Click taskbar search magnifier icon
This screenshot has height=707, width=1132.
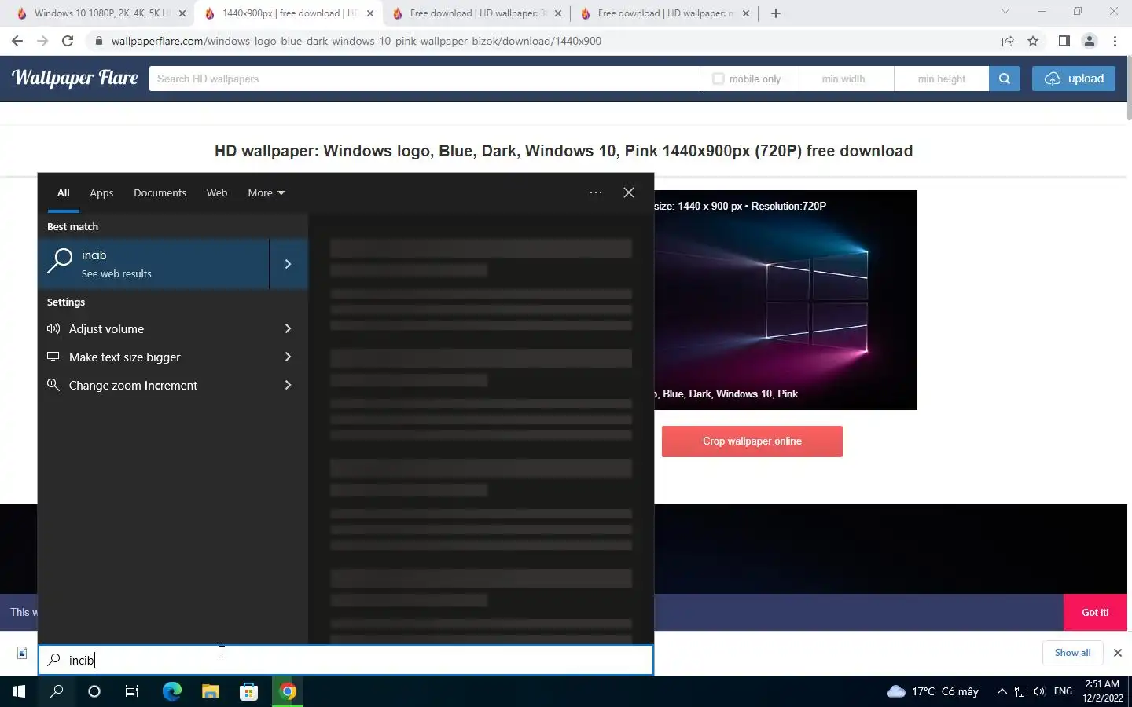(57, 691)
